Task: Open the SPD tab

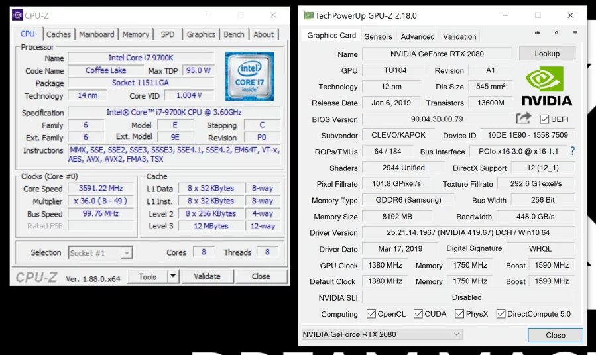Action: click(x=168, y=34)
